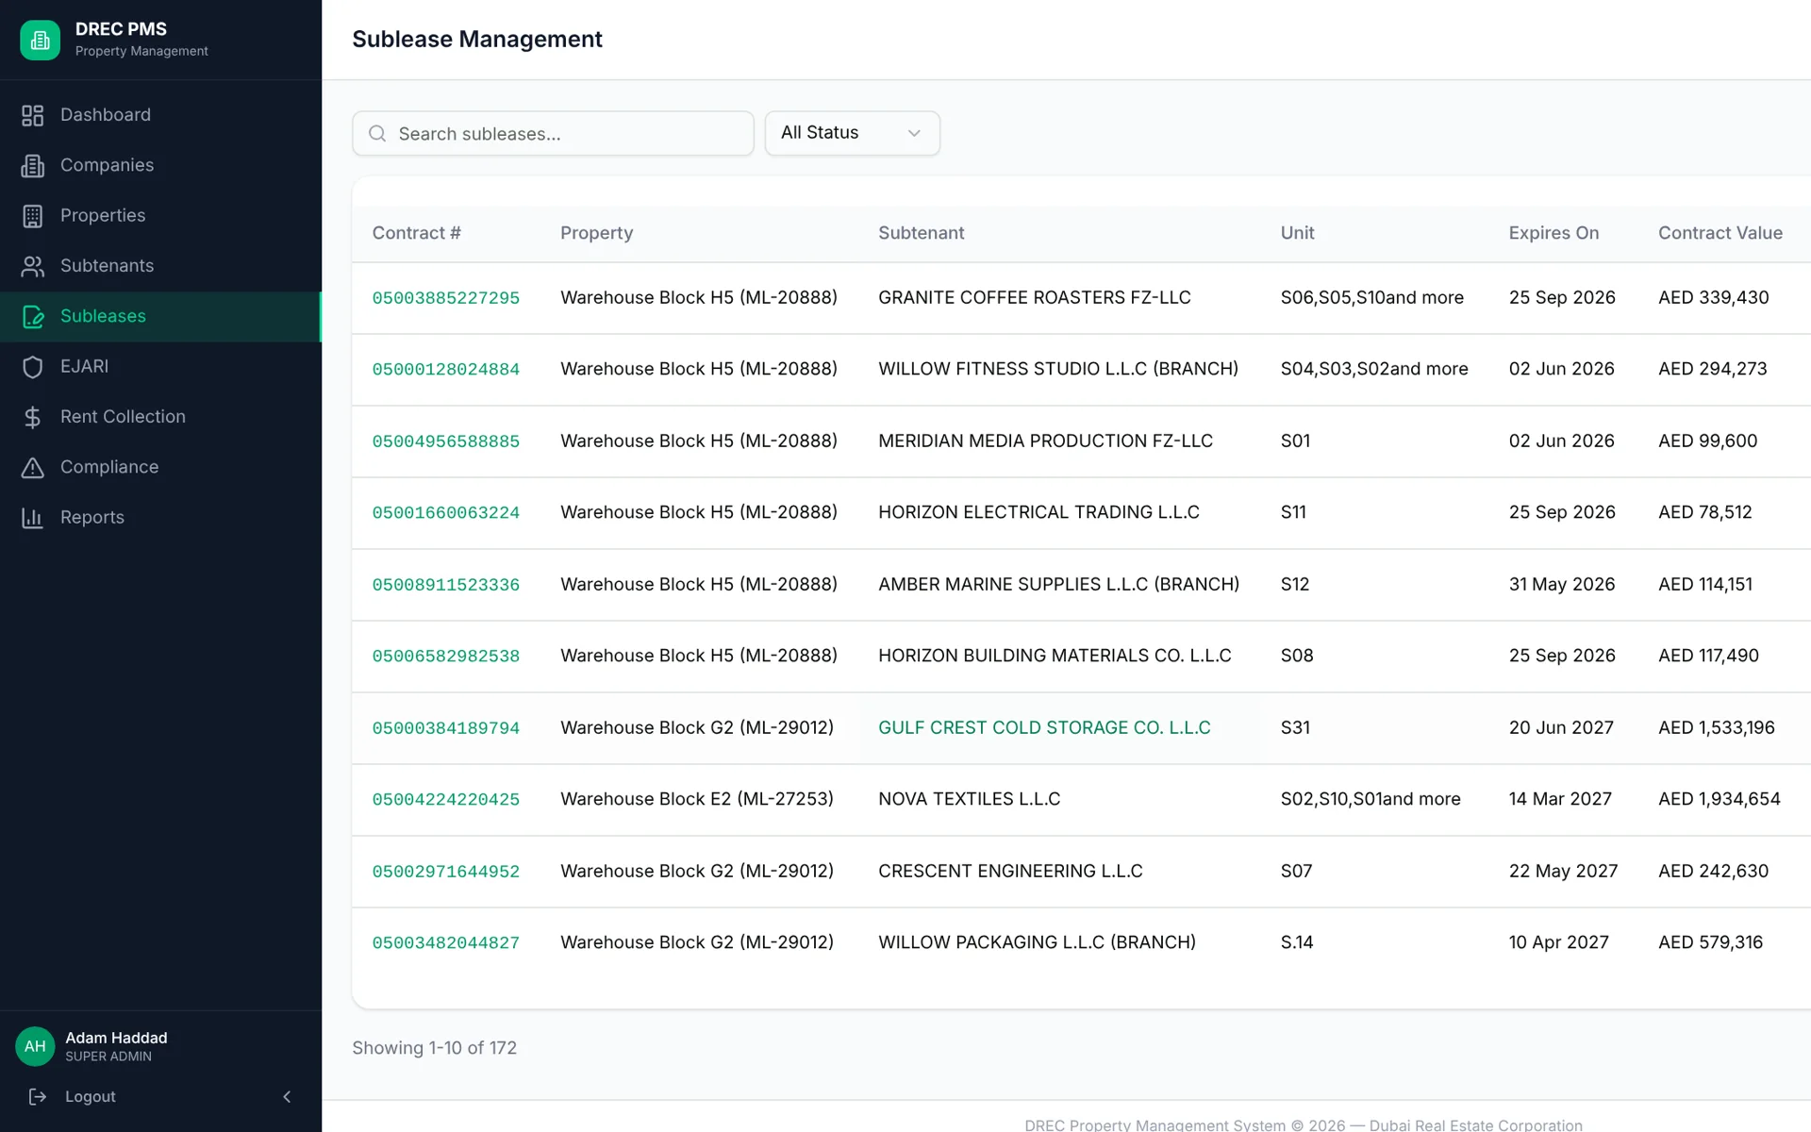The image size is (1811, 1132).
Task: Click the Compliance warning triangle icon
Action: [x=33, y=467]
